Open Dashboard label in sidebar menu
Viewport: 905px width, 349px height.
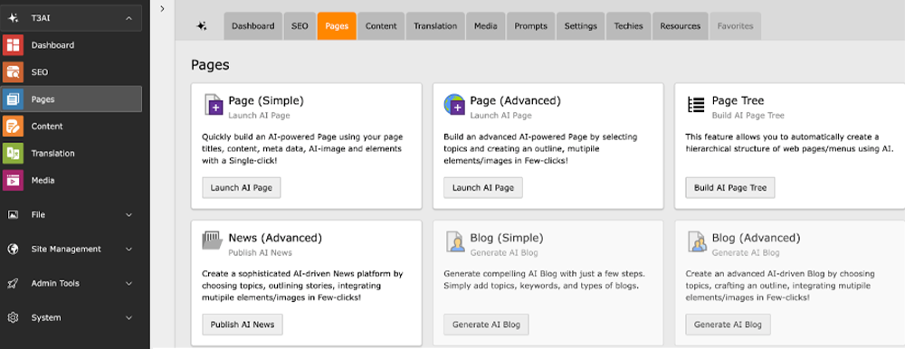tap(52, 45)
